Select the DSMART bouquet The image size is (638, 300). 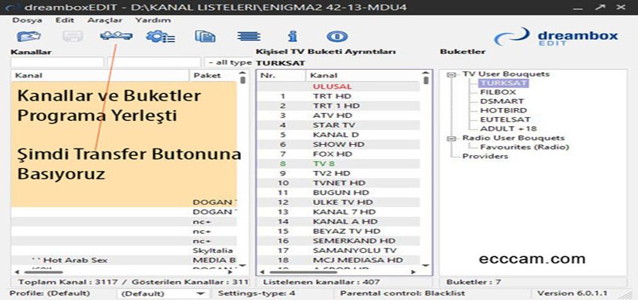point(501,101)
